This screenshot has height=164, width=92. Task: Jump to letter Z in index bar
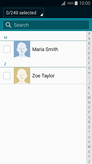click(89, 162)
